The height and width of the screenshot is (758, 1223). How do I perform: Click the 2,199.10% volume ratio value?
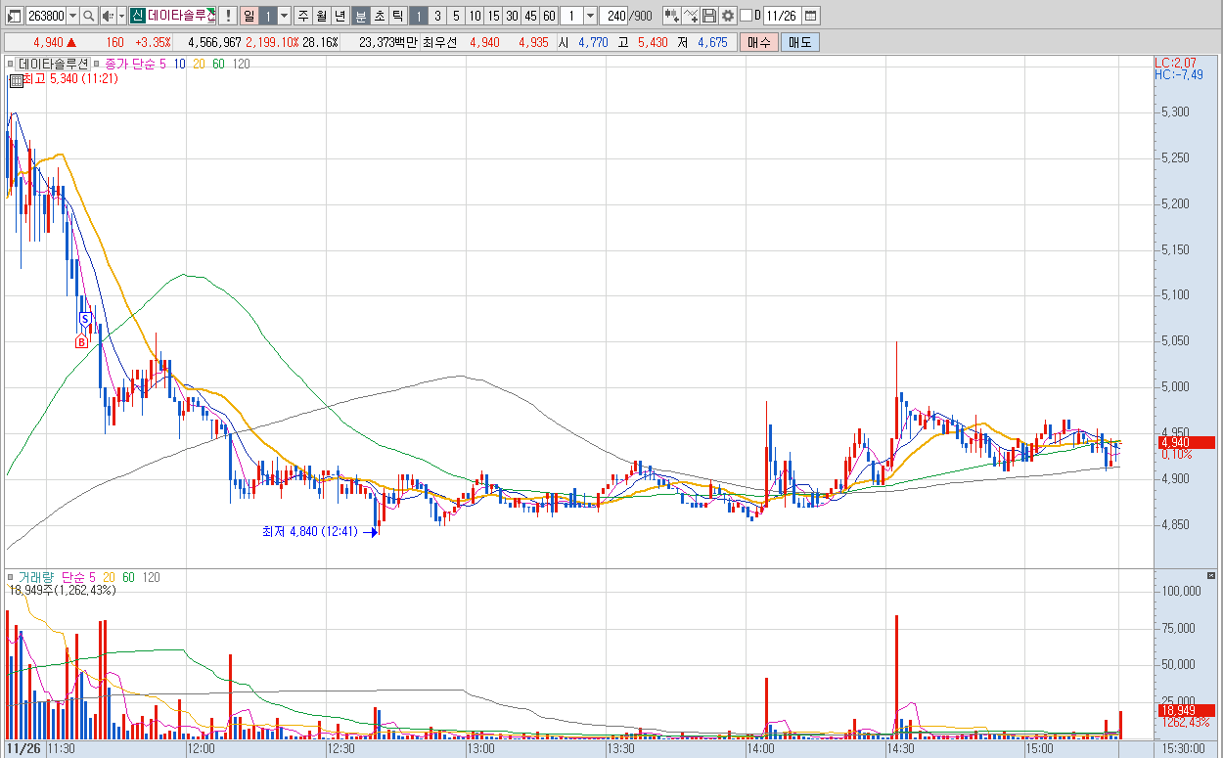point(272,42)
